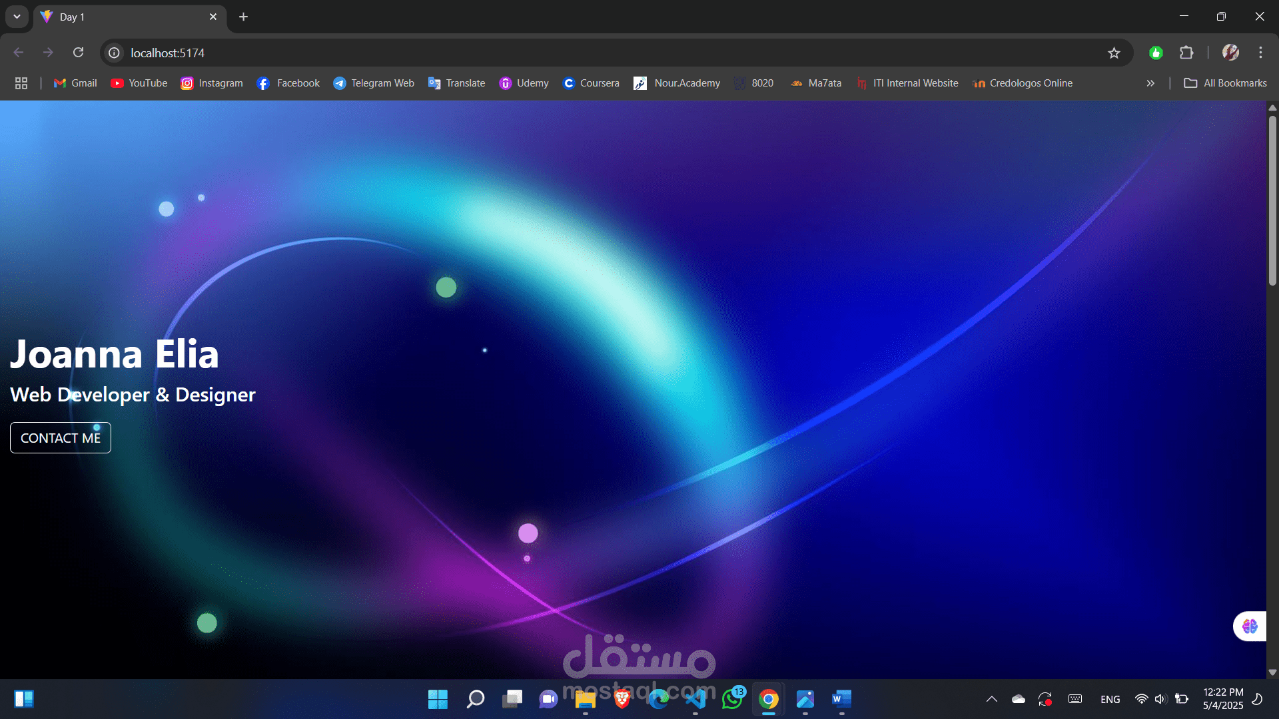Open the apps grid in bookmarks bar
The image size is (1279, 719).
pos(21,83)
